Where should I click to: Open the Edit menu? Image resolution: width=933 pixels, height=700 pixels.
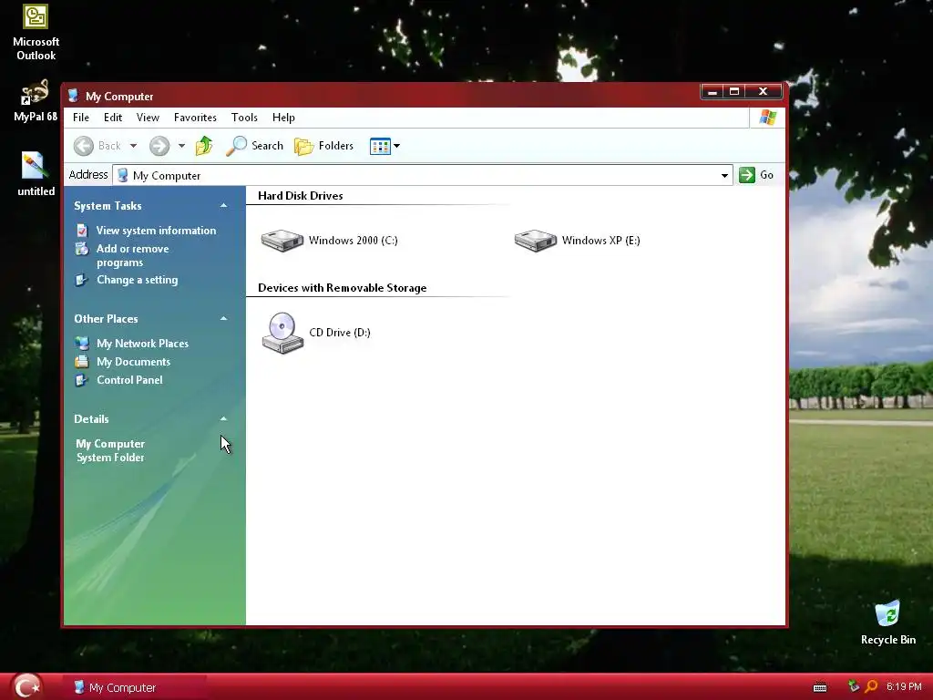112,118
